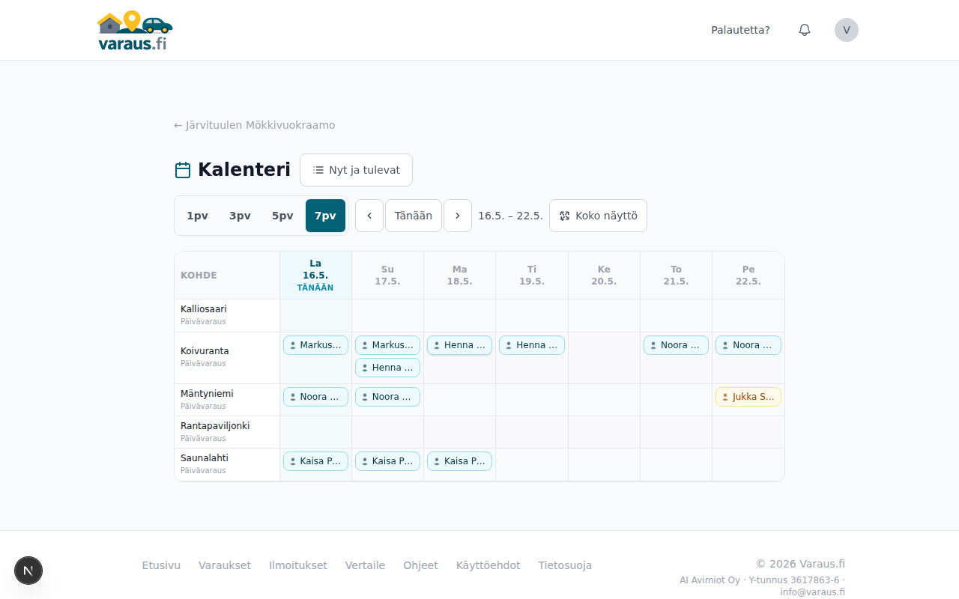Click the info@varaus.fi email address
This screenshot has width=959, height=599.
tap(812, 592)
